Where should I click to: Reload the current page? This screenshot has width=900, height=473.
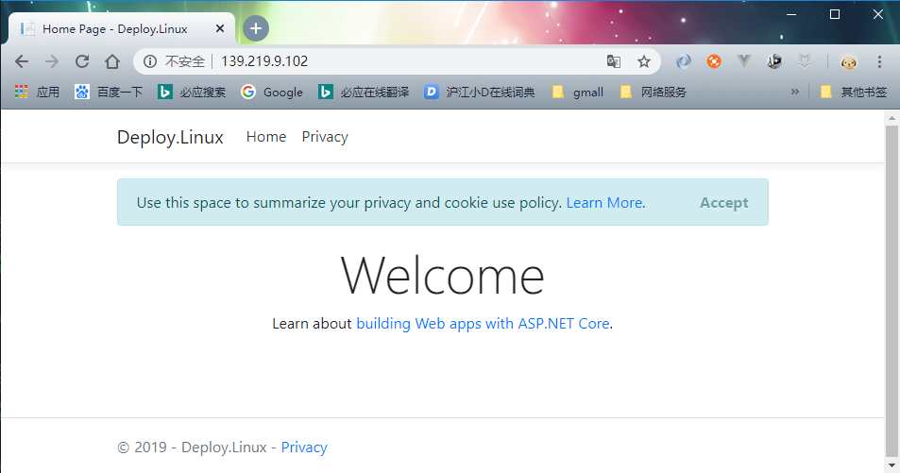tap(82, 61)
